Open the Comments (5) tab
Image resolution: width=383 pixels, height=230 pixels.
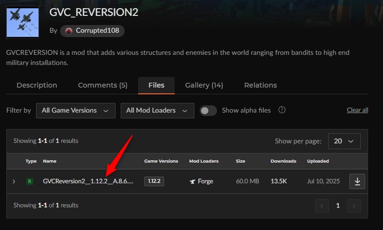[x=102, y=85]
